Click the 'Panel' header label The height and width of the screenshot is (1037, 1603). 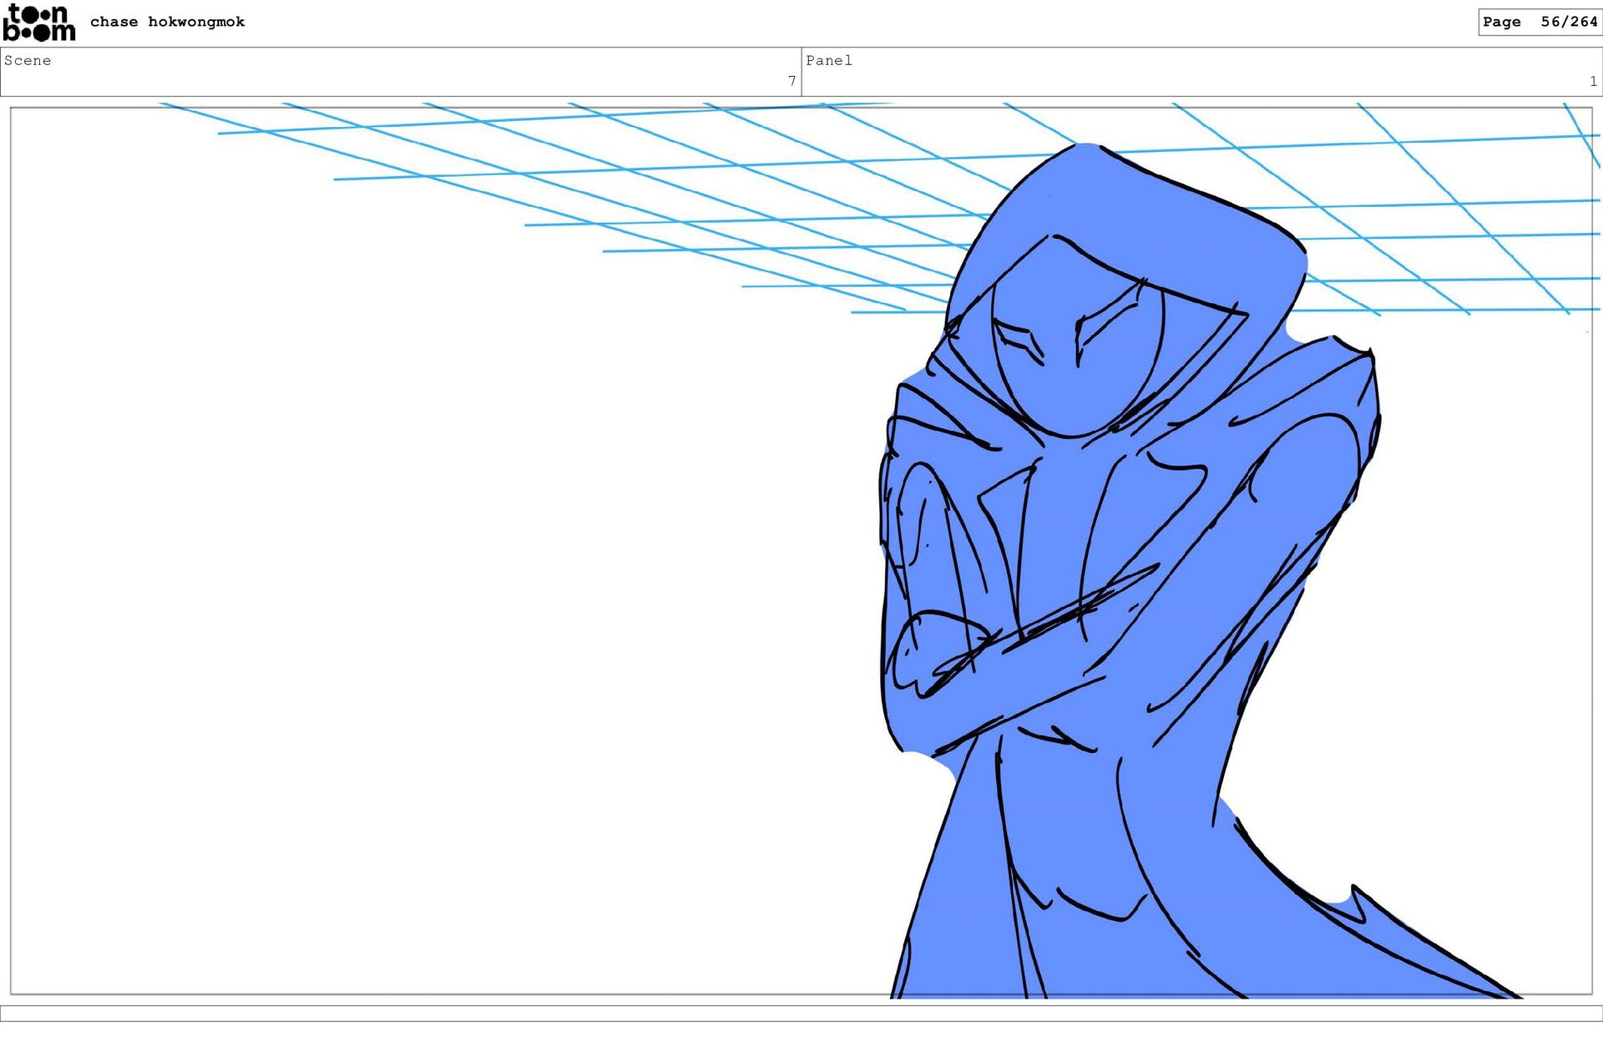828,60
